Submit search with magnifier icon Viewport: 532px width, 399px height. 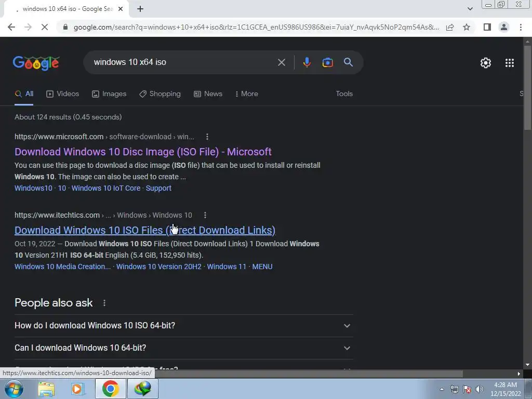click(x=348, y=62)
